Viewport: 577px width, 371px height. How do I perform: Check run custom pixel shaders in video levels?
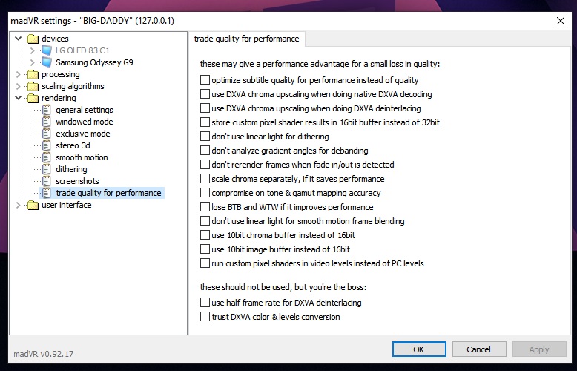[205, 263]
